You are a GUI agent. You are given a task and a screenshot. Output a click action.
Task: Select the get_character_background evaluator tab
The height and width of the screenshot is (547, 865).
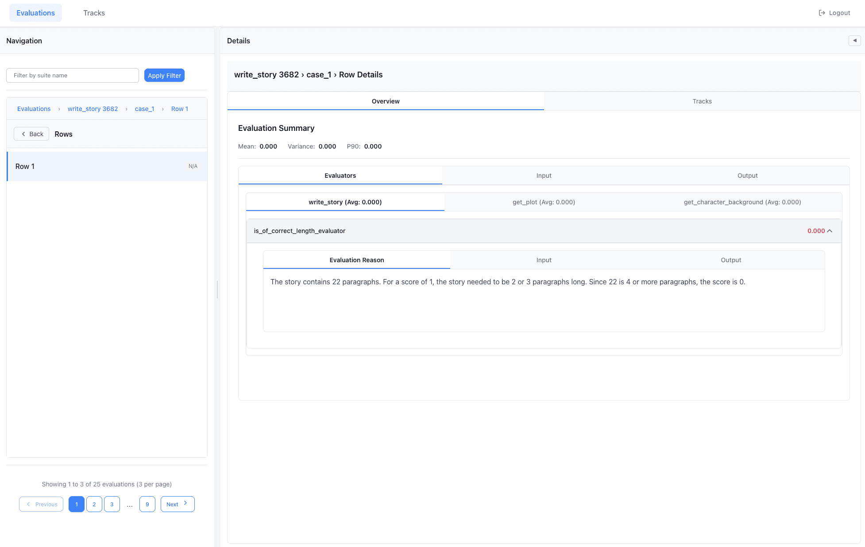(x=742, y=202)
